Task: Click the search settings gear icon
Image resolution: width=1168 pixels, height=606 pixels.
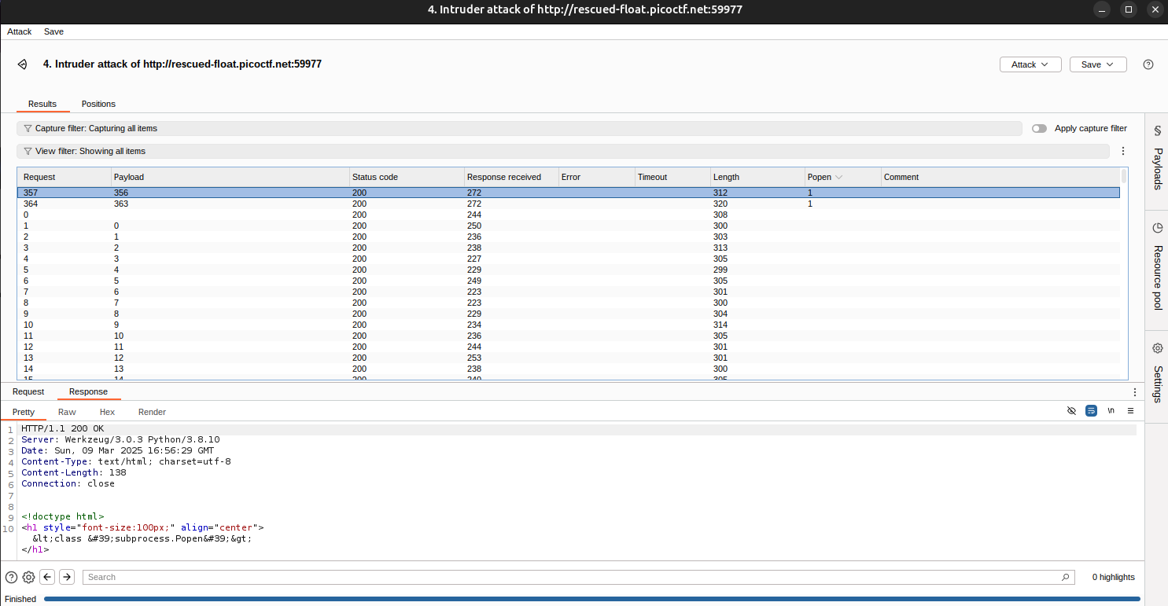Action: click(29, 577)
